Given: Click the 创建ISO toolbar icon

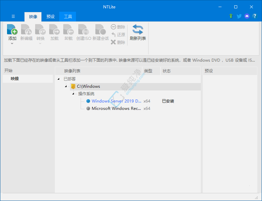Looking at the screenshot, I should (x=83, y=29).
